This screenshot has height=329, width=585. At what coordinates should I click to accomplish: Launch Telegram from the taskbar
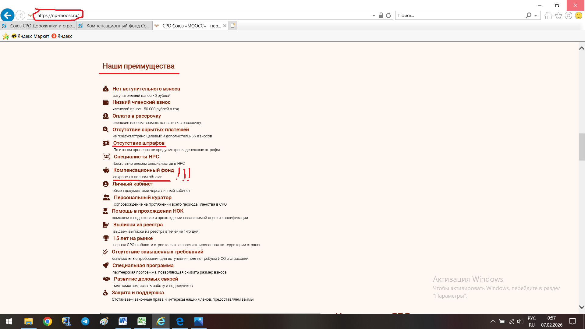pyautogui.click(x=85, y=321)
